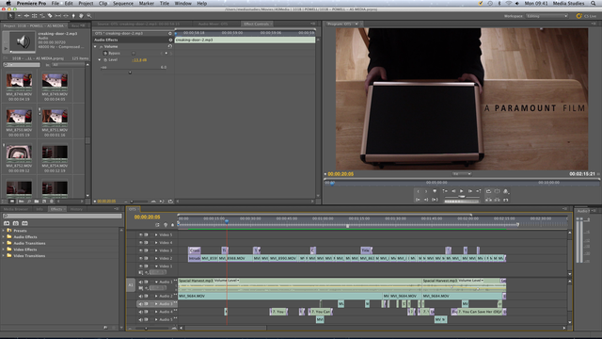Collapse the Level parameter
Screen dimensions: 602x339
[100, 60]
